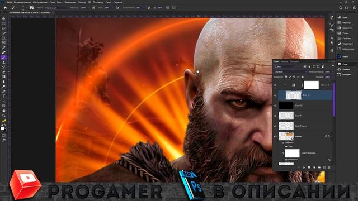Select the Rectangular Marquee tool

[4, 23]
